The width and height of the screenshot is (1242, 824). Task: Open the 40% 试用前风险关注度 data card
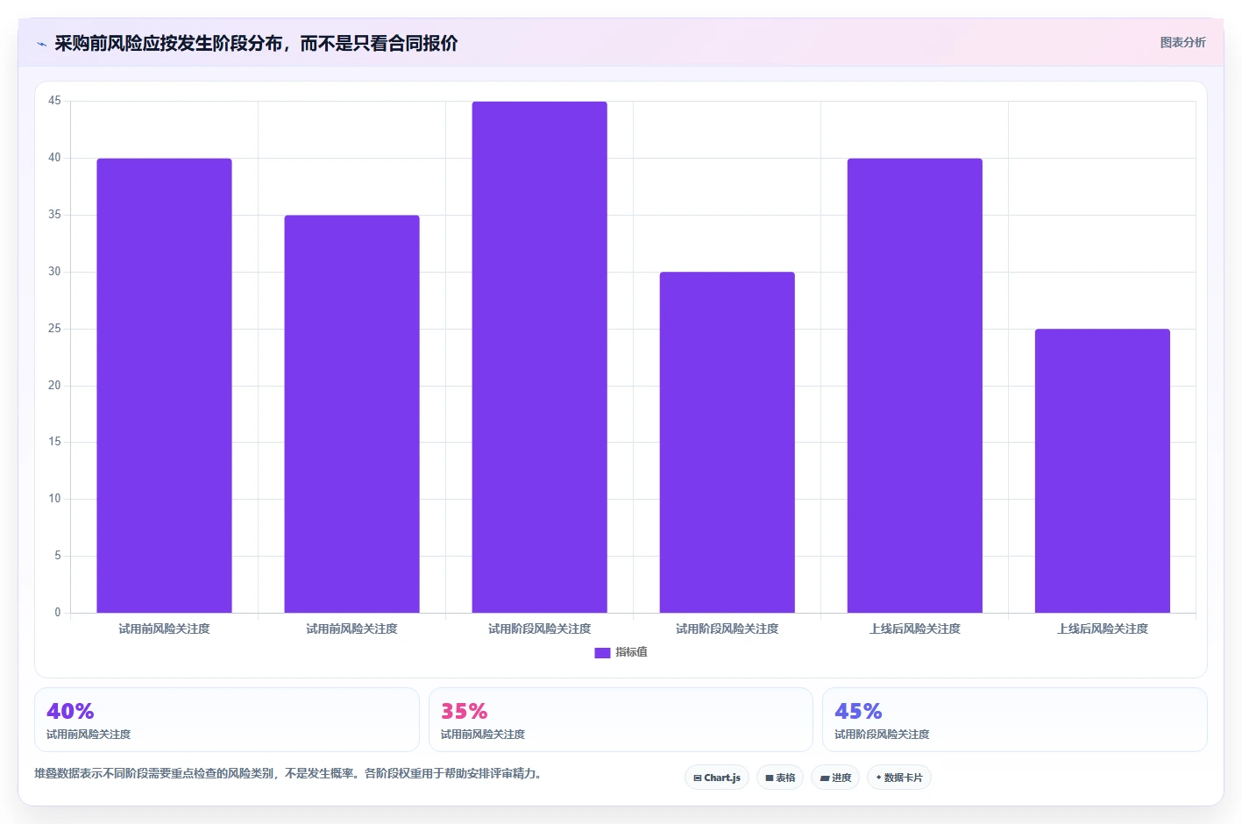coord(227,720)
